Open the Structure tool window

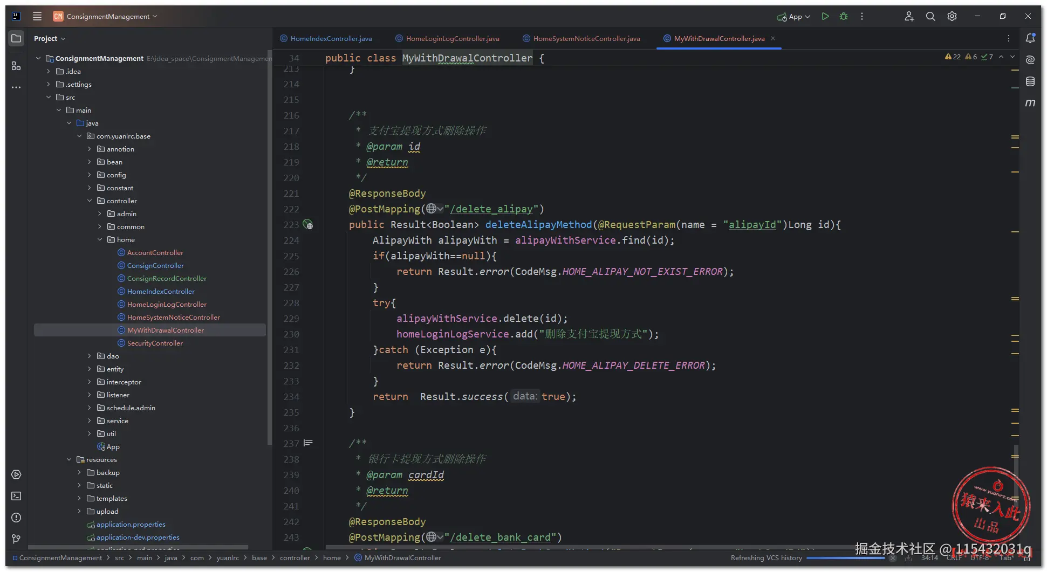[x=16, y=66]
